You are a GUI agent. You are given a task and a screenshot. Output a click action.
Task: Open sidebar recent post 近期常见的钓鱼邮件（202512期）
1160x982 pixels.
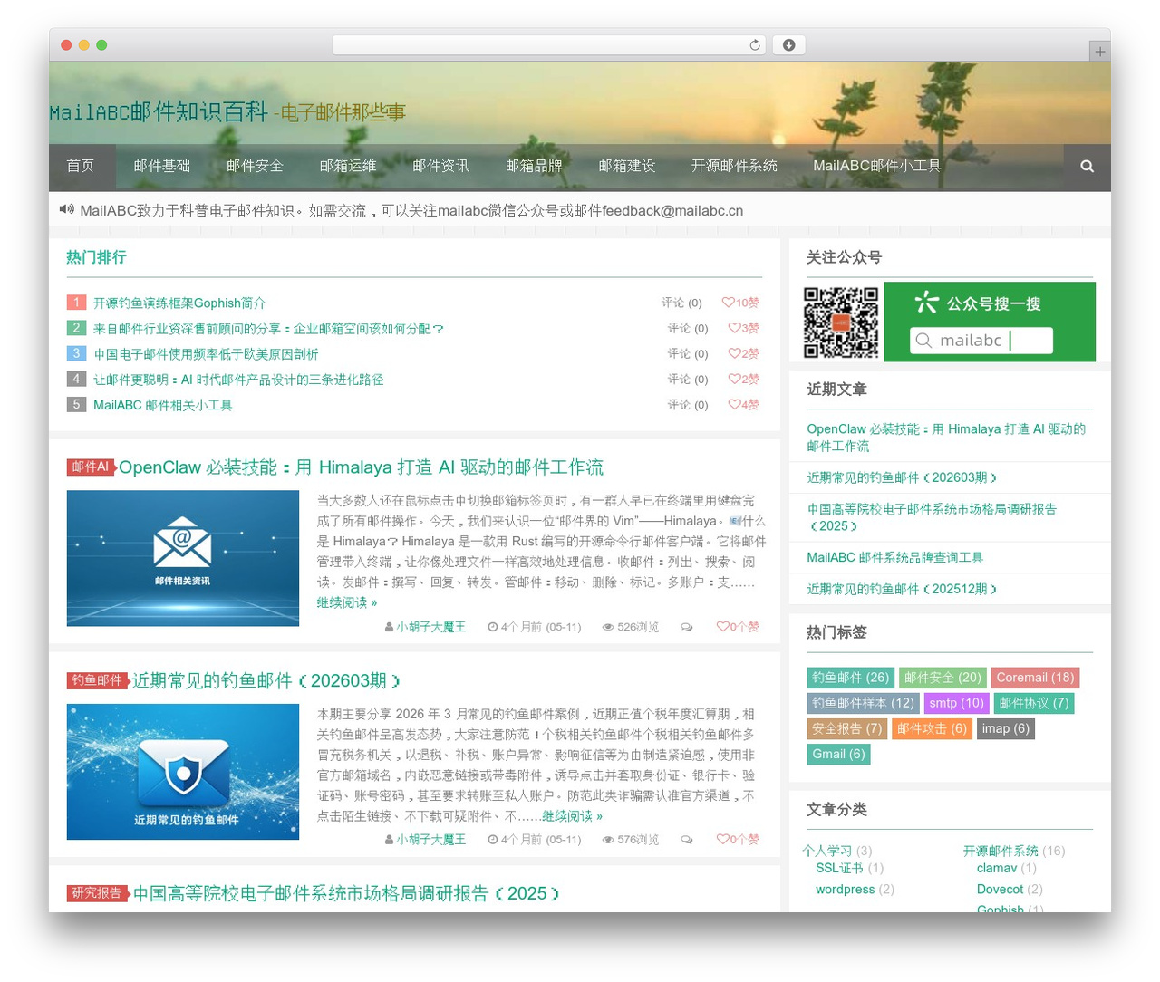pyautogui.click(x=901, y=589)
